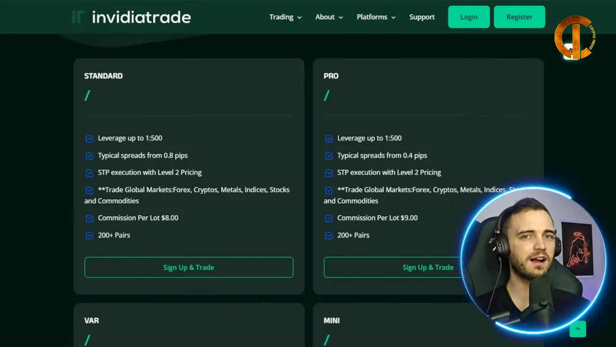Go to the Support page

[422, 17]
